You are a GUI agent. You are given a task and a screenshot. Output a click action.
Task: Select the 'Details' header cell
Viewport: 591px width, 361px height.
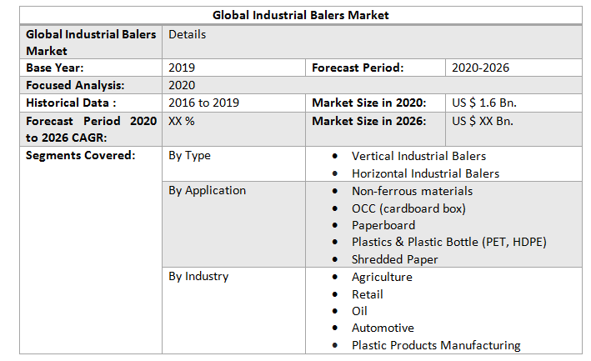tap(187, 34)
